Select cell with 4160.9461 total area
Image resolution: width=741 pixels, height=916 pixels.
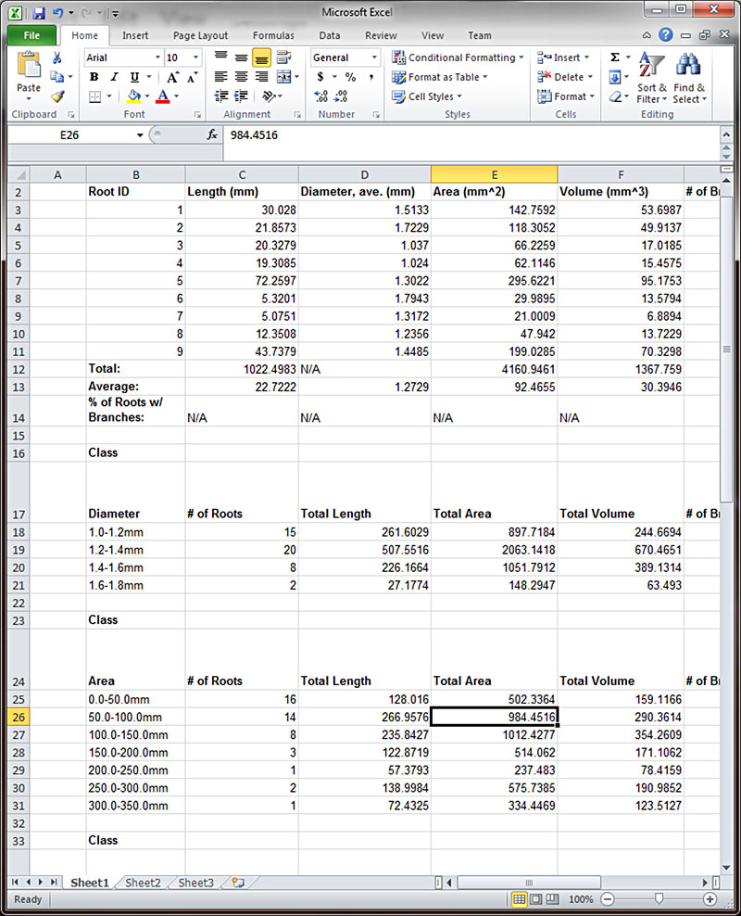tap(495, 369)
